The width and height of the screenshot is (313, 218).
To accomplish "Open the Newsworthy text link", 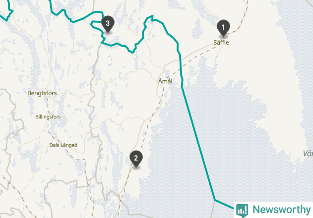I will click(x=281, y=210).
